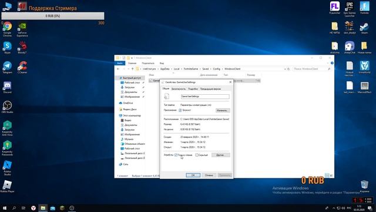Go up one folder in Explorer
This screenshot has height=212, width=376.
132,69
